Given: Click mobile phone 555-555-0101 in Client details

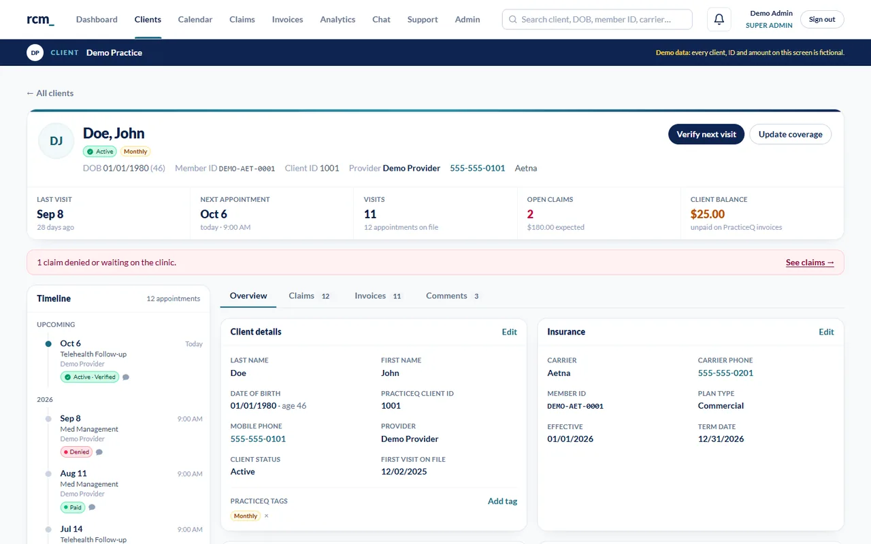Looking at the screenshot, I should tap(258, 439).
